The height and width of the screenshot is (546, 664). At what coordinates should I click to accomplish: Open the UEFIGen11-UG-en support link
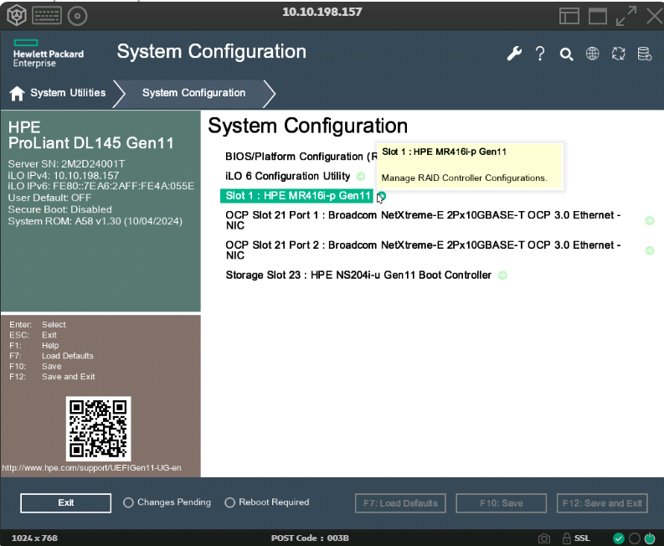point(91,468)
